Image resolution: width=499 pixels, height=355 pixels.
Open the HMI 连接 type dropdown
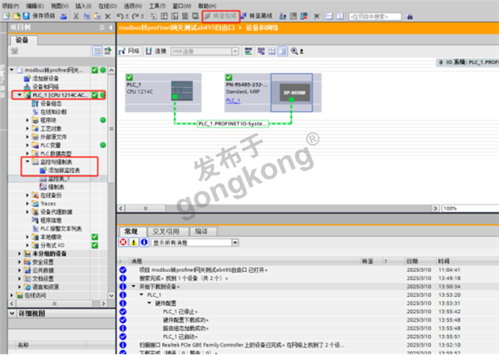tap(235, 52)
